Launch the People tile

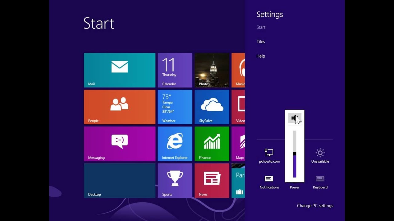click(x=119, y=107)
